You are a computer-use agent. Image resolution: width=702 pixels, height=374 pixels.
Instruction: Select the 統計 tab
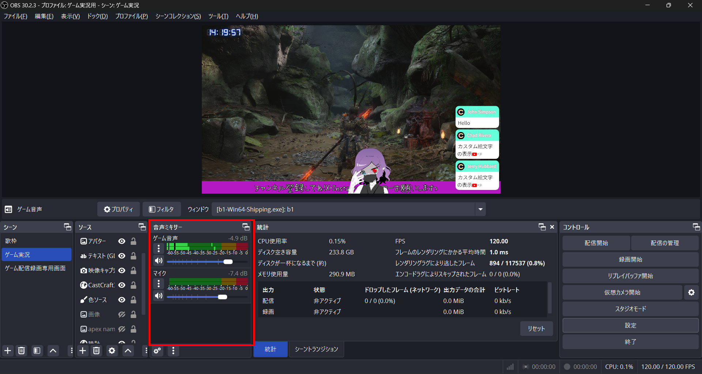tap(270, 349)
